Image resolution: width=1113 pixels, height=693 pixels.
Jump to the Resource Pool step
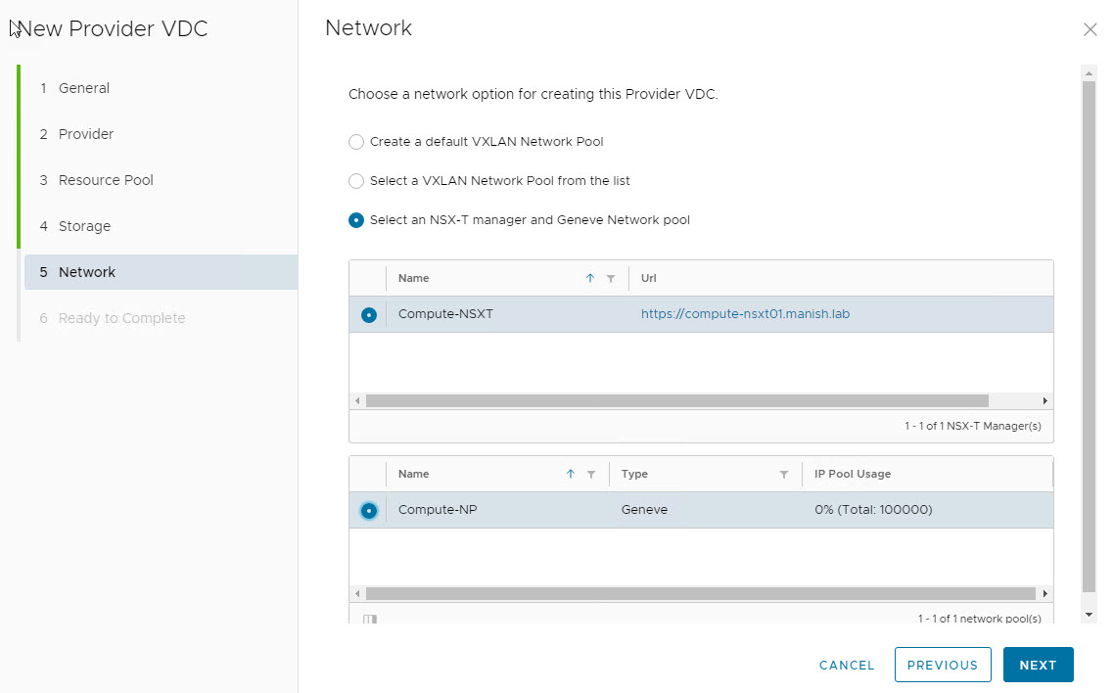click(x=106, y=180)
